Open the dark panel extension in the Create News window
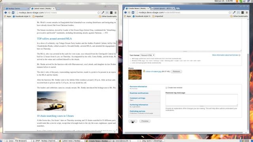 click(242, 12)
